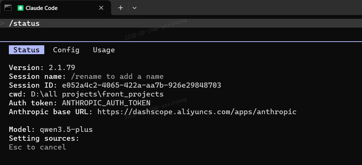Click the qwen3.5-plus model name
362x165 pixels.
(66, 130)
